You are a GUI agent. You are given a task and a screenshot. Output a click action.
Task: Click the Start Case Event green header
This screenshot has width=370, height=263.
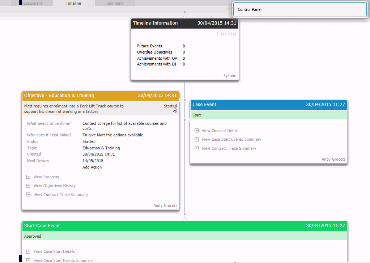coord(184,226)
